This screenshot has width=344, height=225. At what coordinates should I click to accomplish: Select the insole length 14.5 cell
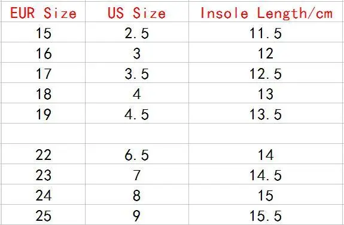pos(266,174)
